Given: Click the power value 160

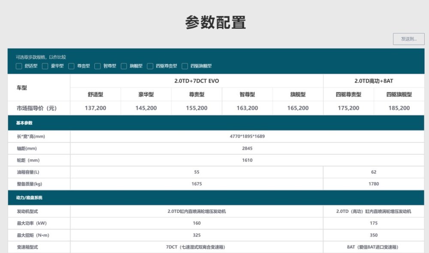Looking at the screenshot, I should pyautogui.click(x=197, y=223).
